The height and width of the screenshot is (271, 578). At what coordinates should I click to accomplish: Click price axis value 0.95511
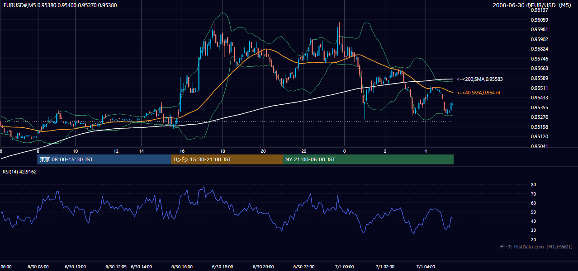tap(539, 88)
